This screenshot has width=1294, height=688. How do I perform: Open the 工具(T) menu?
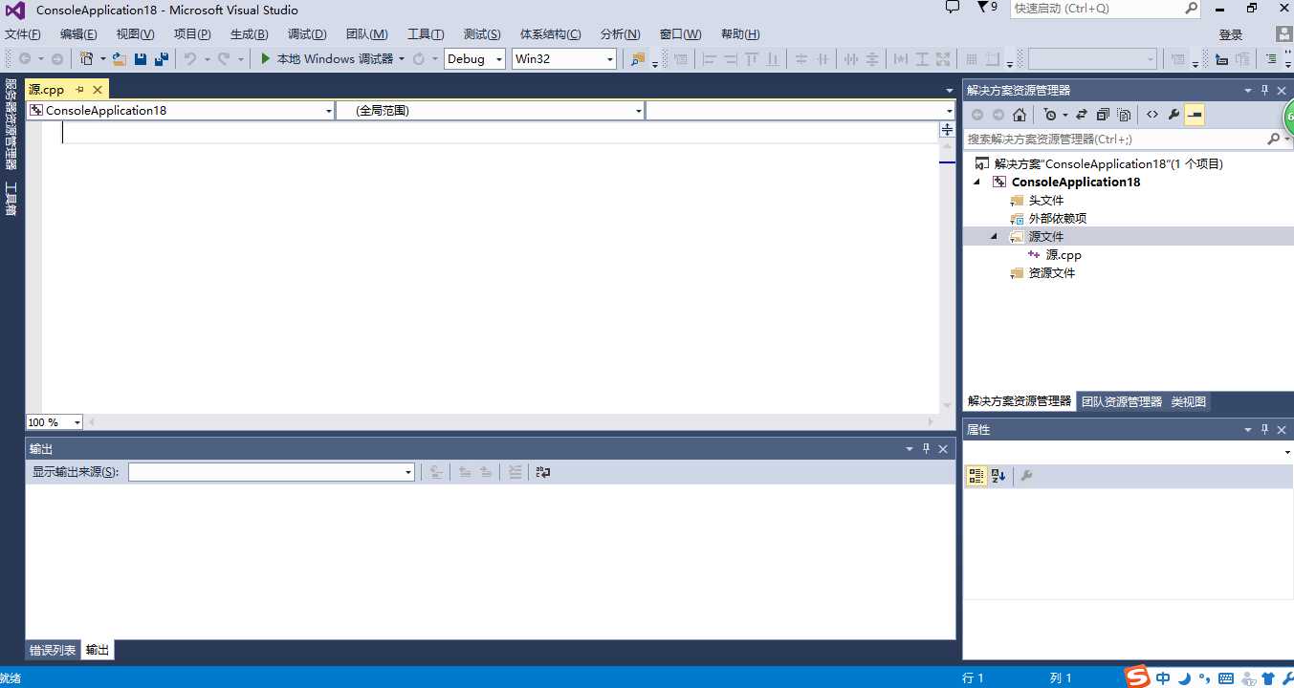point(426,34)
